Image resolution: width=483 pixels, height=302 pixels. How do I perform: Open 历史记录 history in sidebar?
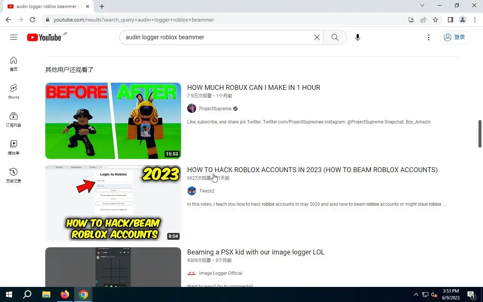pos(14,176)
